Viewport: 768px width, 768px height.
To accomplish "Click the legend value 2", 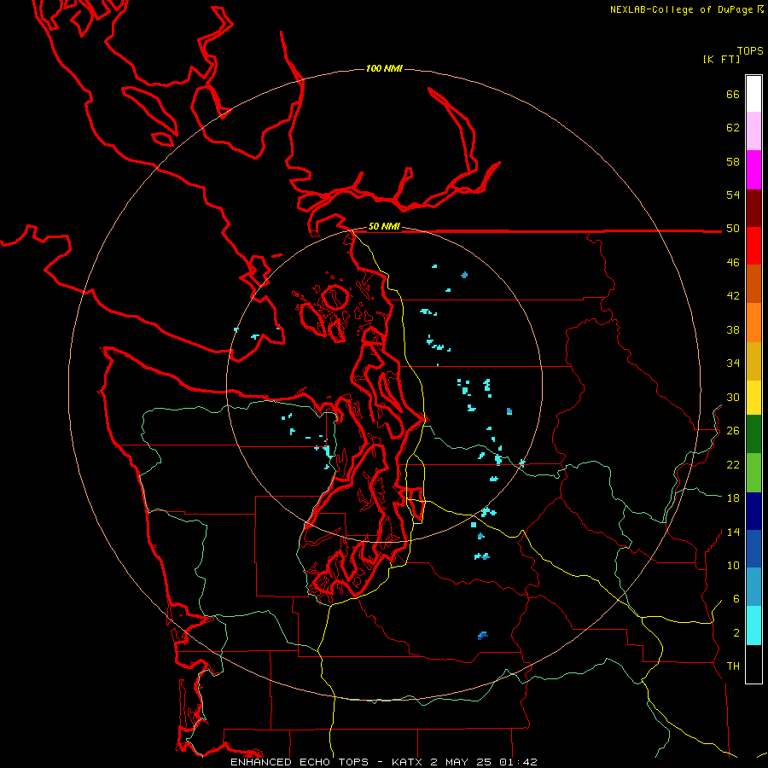I will 736,633.
